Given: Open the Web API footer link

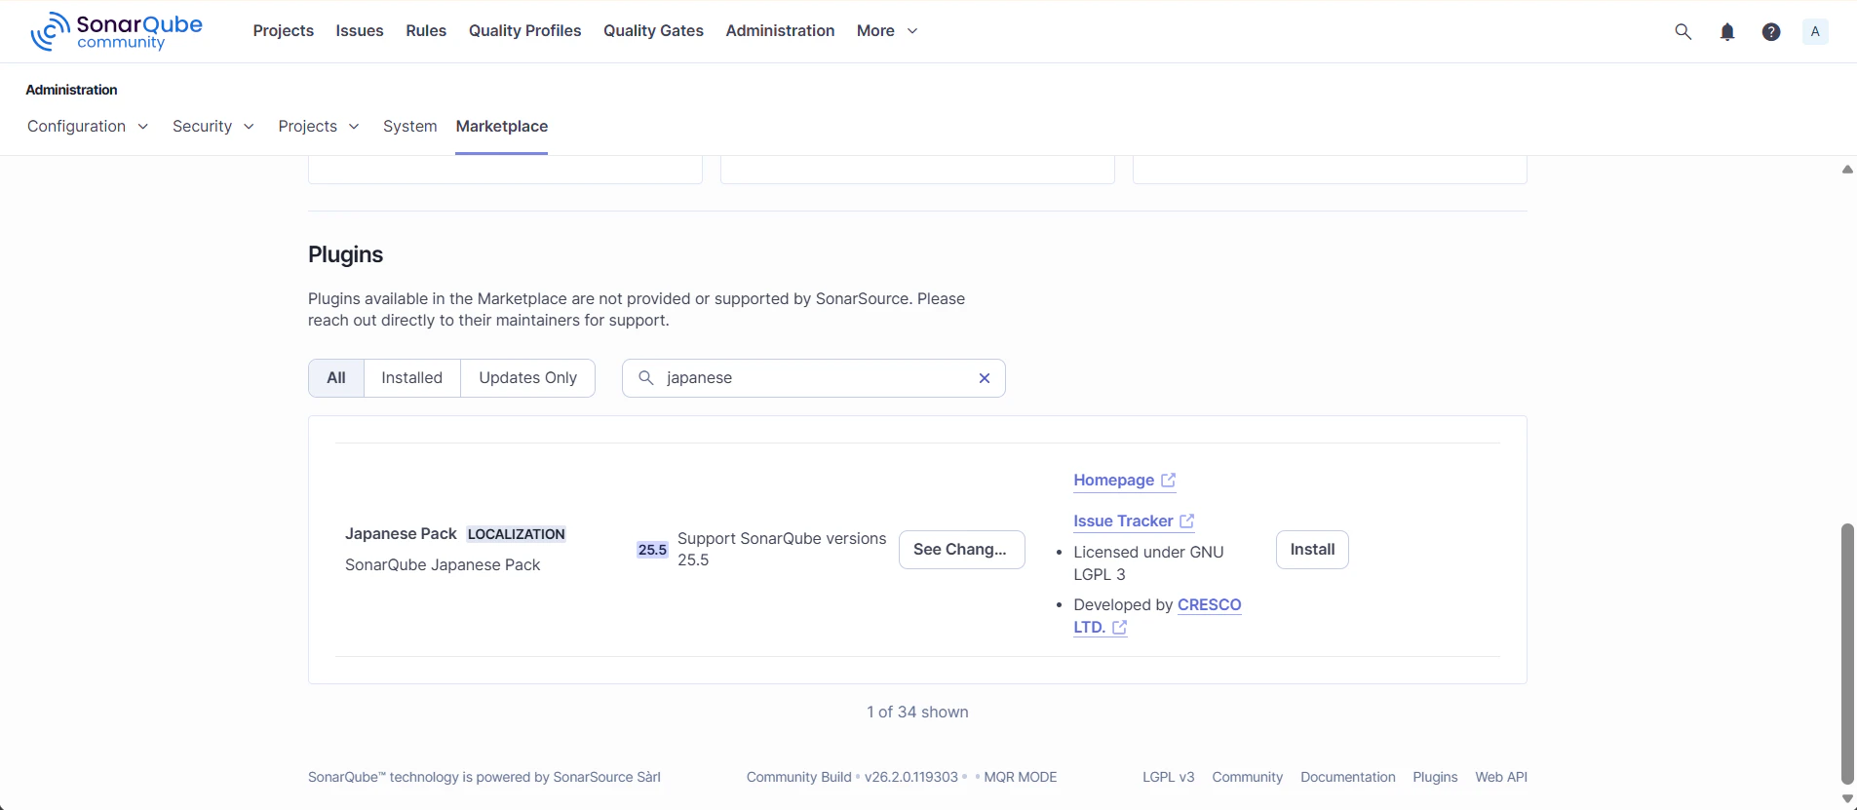Looking at the screenshot, I should coord(1501,777).
